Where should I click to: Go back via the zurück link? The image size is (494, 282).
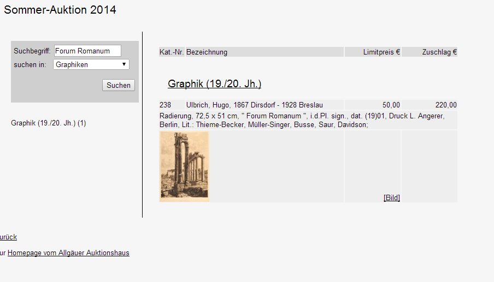8,237
